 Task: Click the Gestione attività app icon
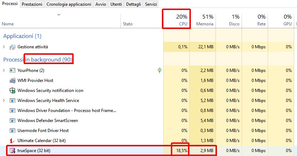12,47
